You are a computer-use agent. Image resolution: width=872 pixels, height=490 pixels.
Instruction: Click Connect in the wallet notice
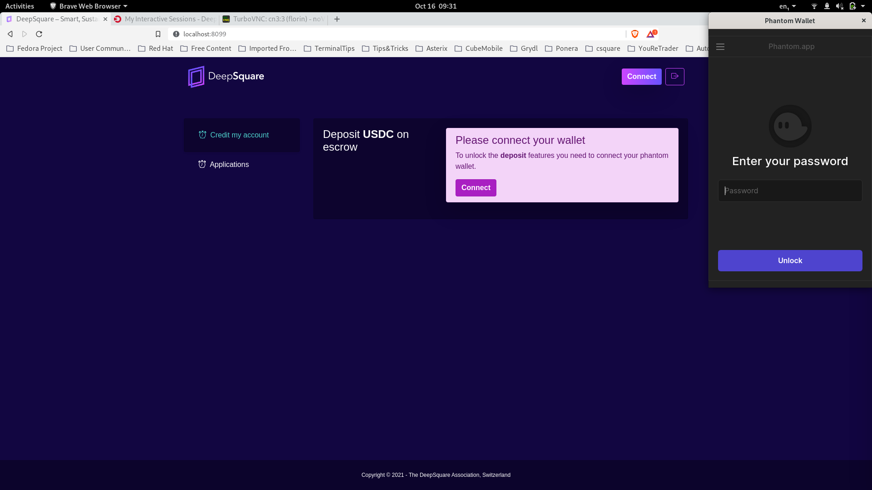coord(476,188)
